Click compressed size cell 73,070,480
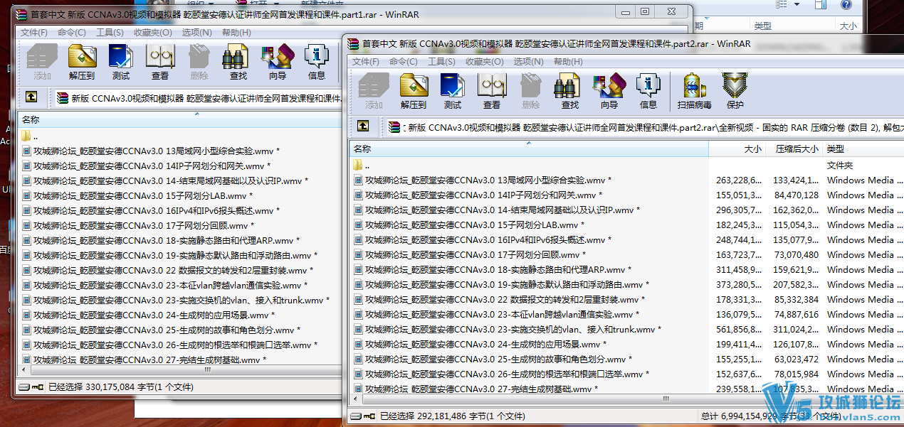The image size is (904, 427). click(797, 254)
